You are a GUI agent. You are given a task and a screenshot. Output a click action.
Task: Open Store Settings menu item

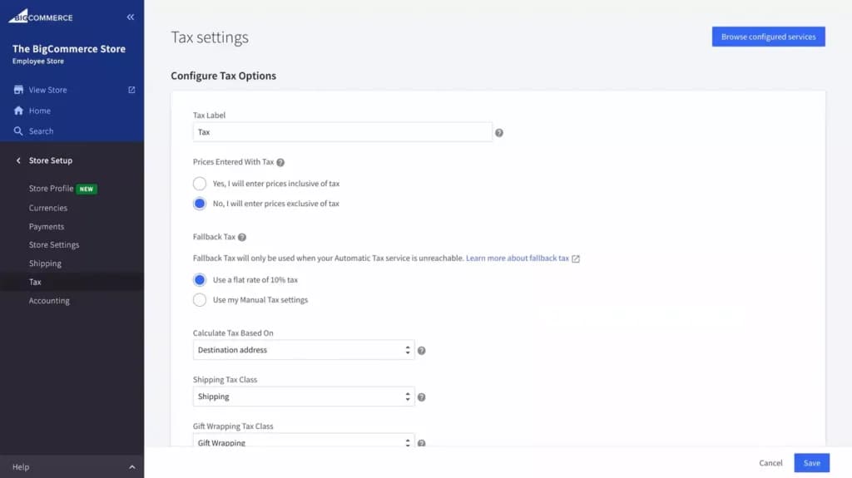[54, 245]
